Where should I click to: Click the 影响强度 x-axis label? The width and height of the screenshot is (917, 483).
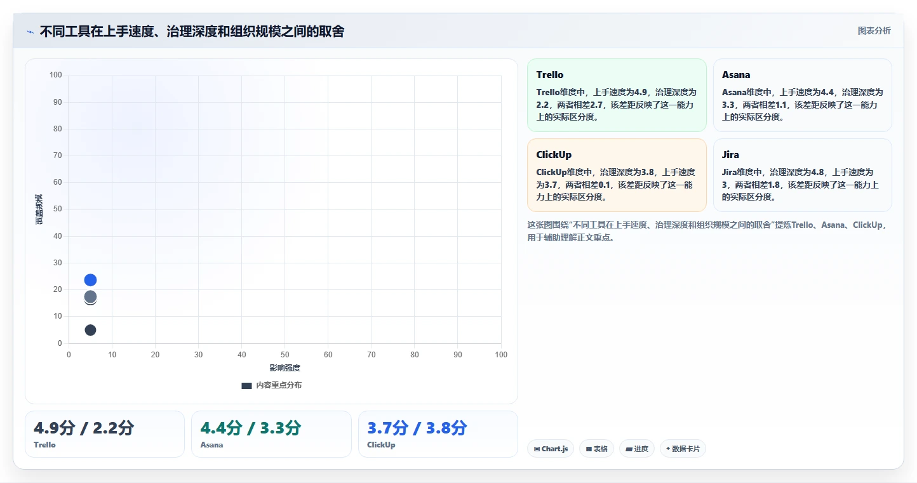point(284,368)
